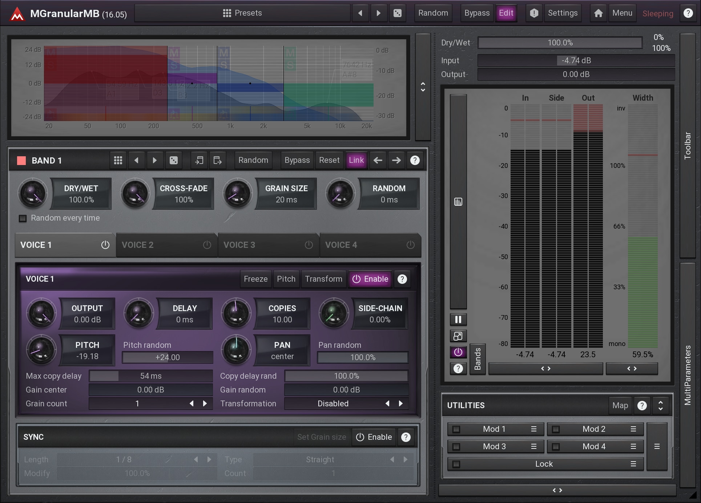Toggle Sync Enable button

pyautogui.click(x=374, y=437)
